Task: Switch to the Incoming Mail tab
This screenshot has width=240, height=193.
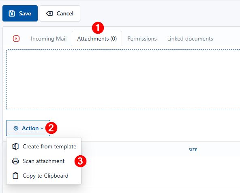Action: (x=49, y=39)
